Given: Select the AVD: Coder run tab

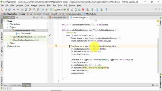Looking at the screenshot, I should tap(16, 85).
